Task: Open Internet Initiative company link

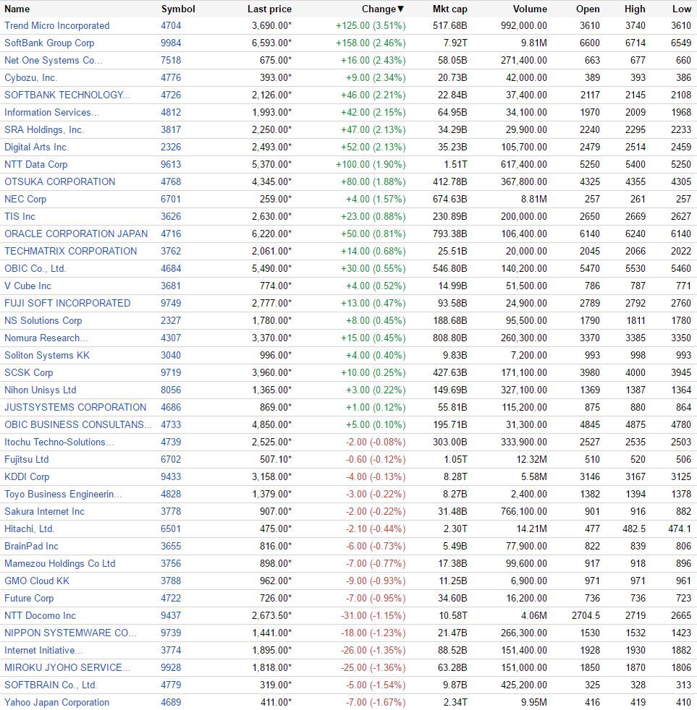Action: click(x=43, y=650)
